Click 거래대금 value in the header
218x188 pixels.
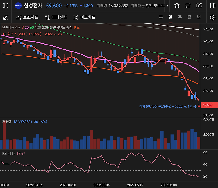coord(147,6)
